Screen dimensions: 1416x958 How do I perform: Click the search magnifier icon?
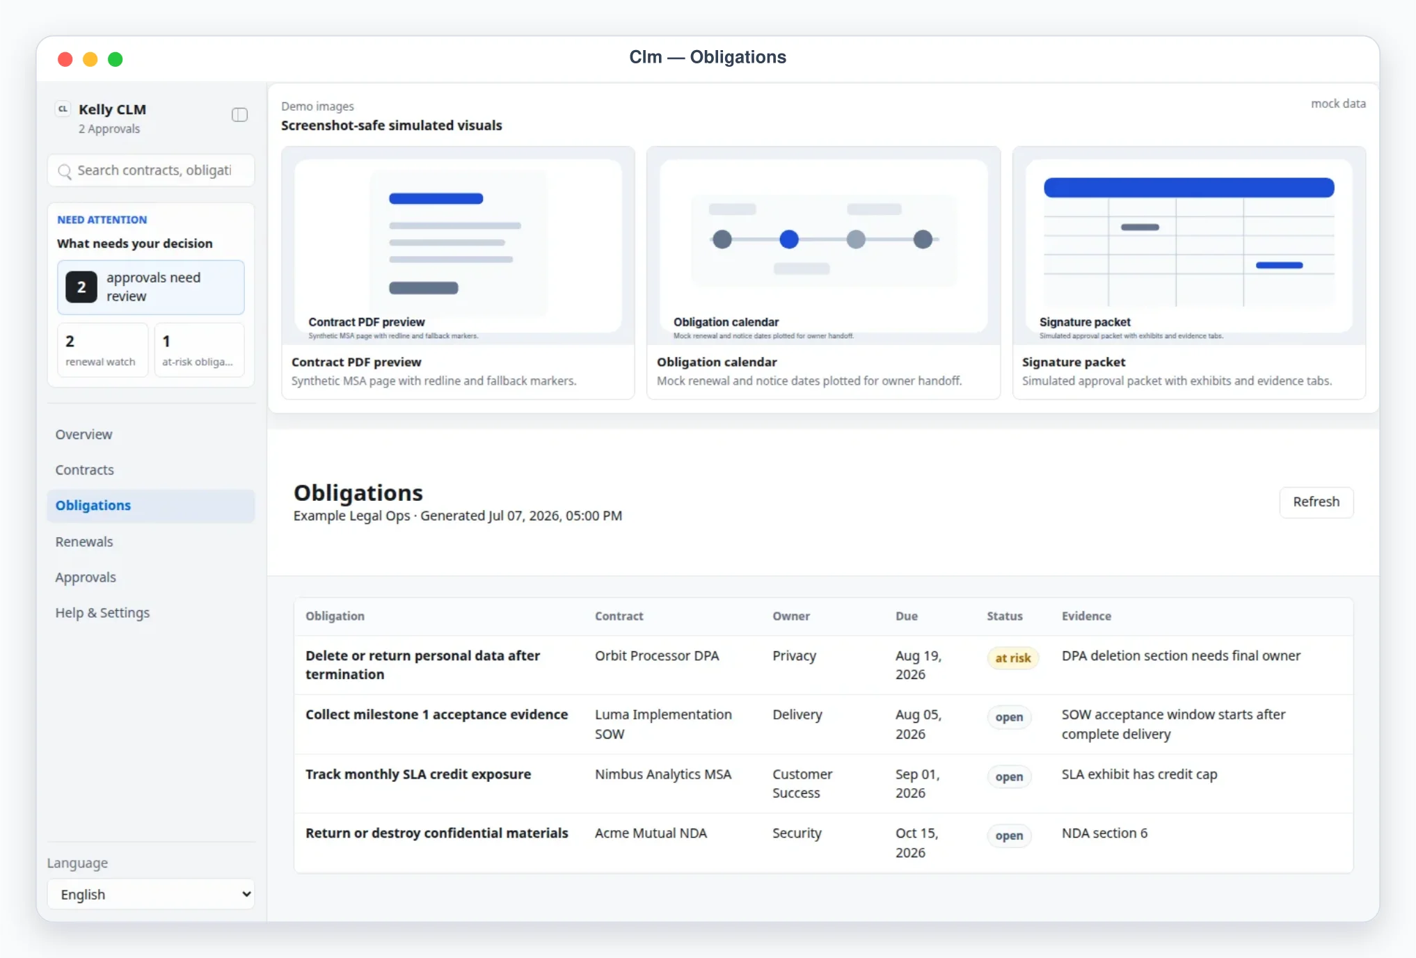pyautogui.click(x=65, y=171)
